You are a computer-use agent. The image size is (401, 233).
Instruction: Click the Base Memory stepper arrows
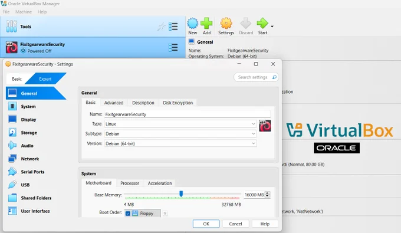(268, 195)
